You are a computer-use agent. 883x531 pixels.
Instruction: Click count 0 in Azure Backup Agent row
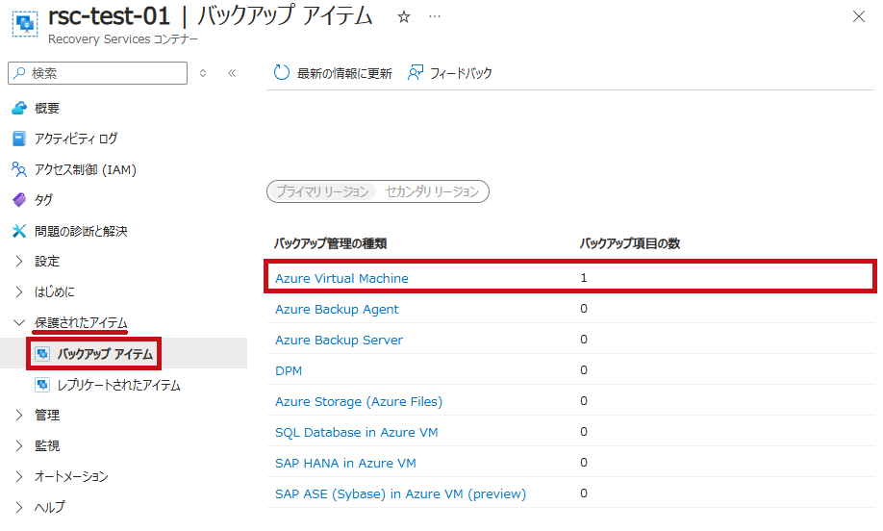(x=584, y=309)
